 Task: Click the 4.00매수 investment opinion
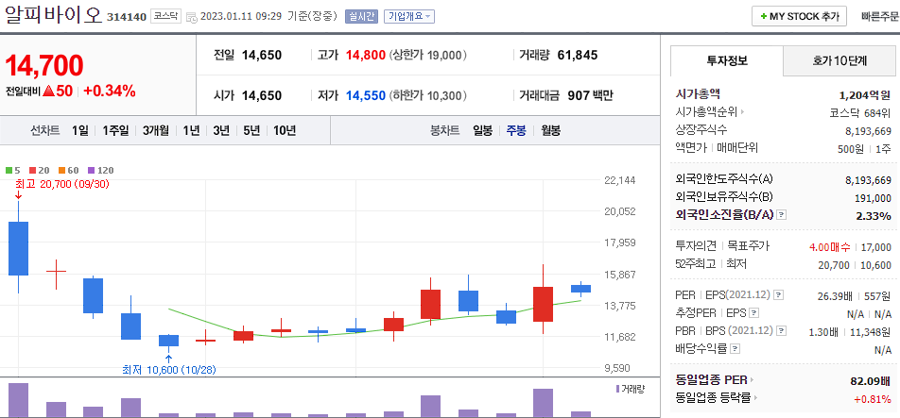pos(830,247)
